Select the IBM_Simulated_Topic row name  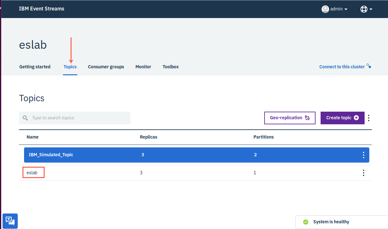click(x=51, y=155)
